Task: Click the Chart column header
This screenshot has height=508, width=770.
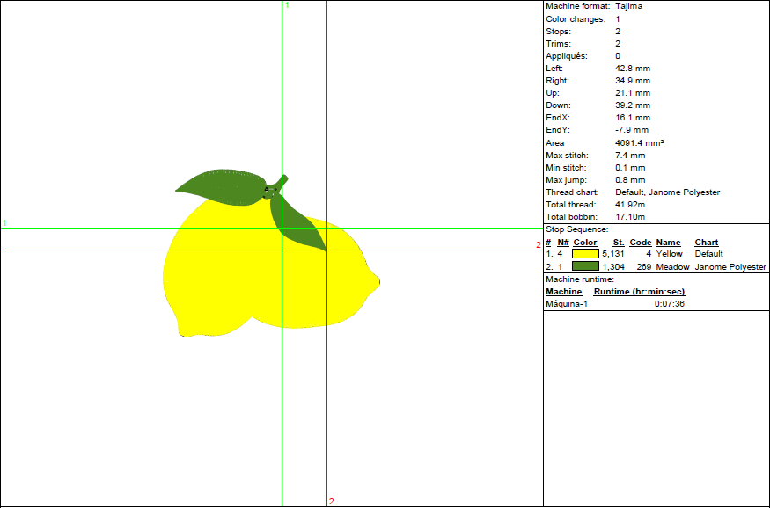Action: click(x=706, y=243)
